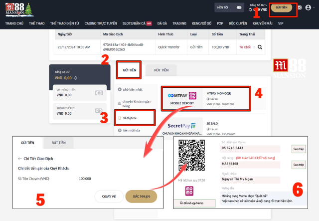The height and width of the screenshot is (221, 319).
Task: Click recipient field Nguyen Thi My Ngan
Action: tap(250, 180)
